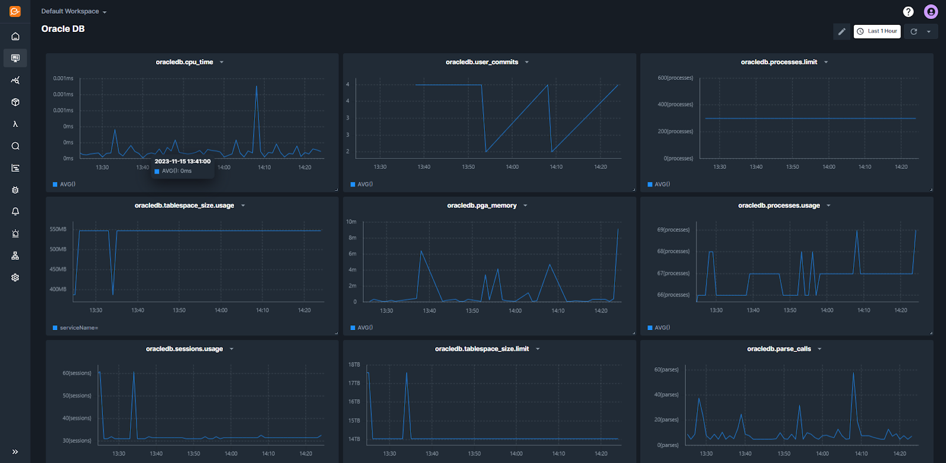Click the refresh dashboard icon
Viewport: 946px width, 463px height.
point(913,31)
